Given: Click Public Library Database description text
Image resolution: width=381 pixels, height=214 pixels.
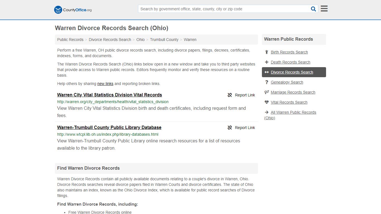Looking at the screenshot, I should [x=149, y=144].
